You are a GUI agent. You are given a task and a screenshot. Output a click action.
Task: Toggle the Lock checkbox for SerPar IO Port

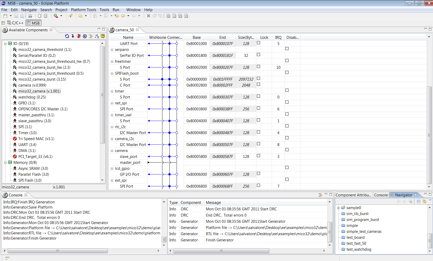point(258,55)
